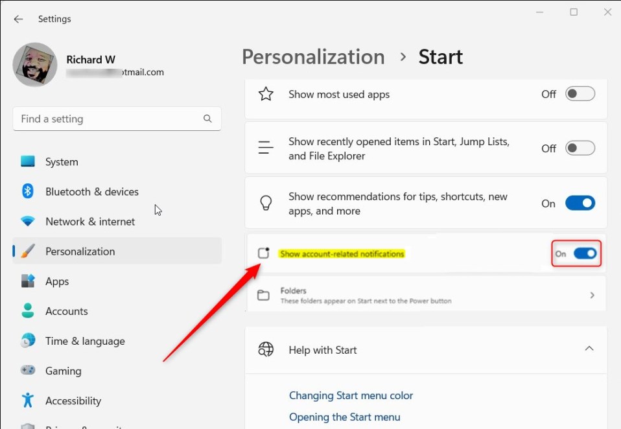Screen dimensions: 621x429
Task: Collapse the Help with Start section
Action: (x=589, y=349)
